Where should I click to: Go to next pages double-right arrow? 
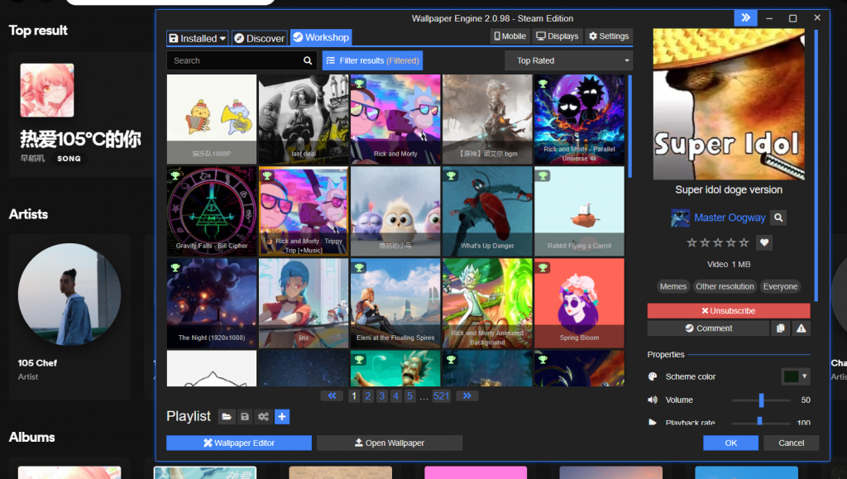click(x=467, y=395)
